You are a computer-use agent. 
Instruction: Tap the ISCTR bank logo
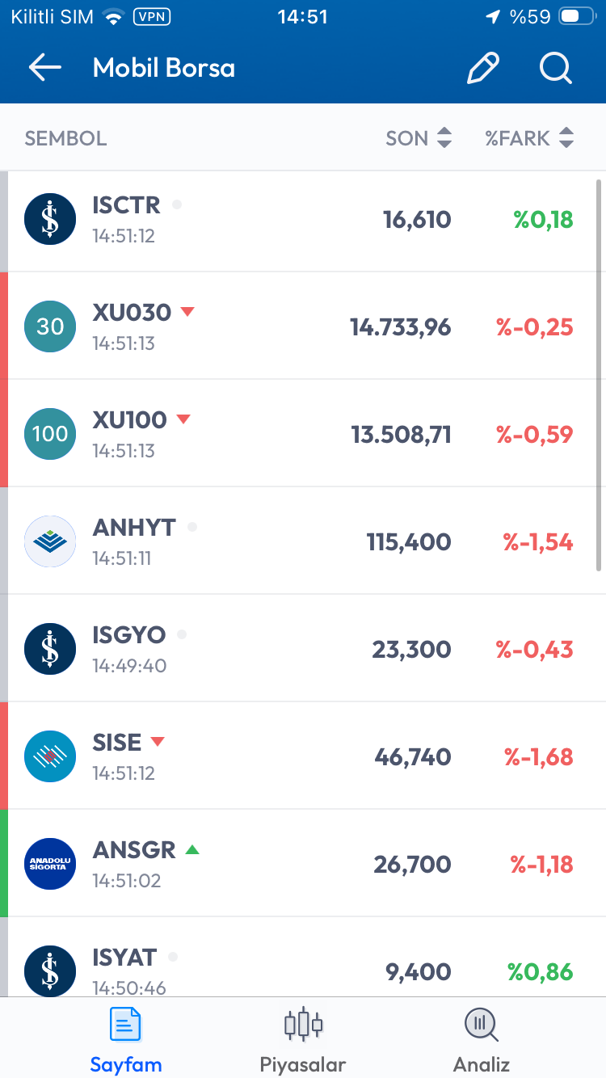click(50, 219)
